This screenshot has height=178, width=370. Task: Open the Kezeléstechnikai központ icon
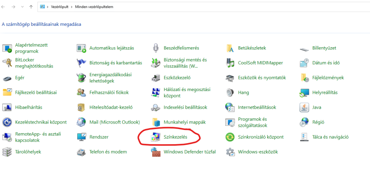pyautogui.click(x=7, y=122)
